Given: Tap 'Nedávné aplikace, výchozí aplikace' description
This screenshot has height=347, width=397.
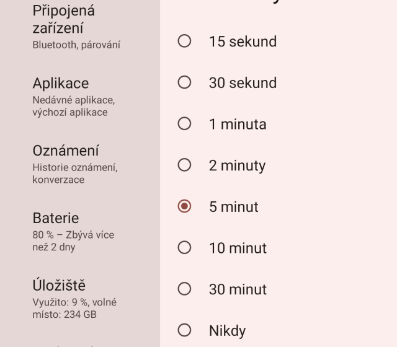Looking at the screenshot, I should [73, 106].
